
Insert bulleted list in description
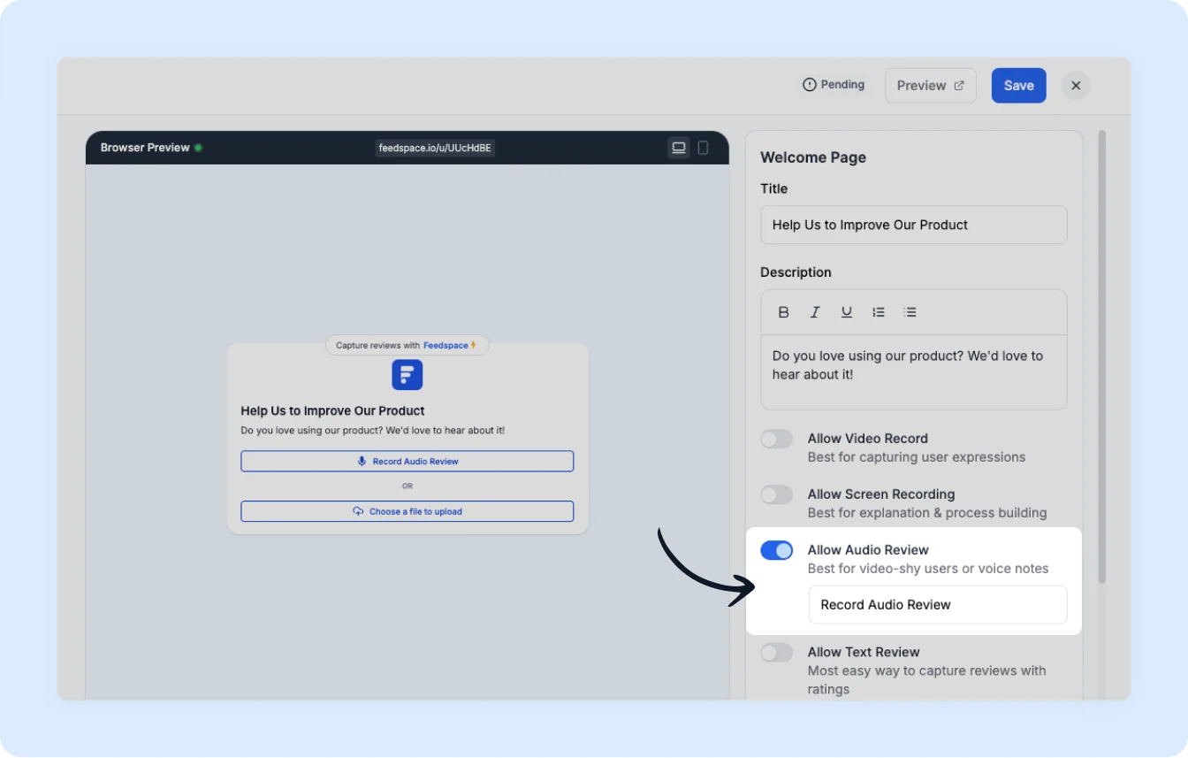(x=910, y=312)
